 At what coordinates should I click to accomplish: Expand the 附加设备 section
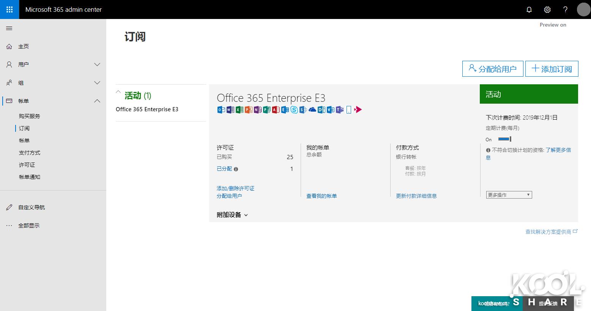coord(232,215)
